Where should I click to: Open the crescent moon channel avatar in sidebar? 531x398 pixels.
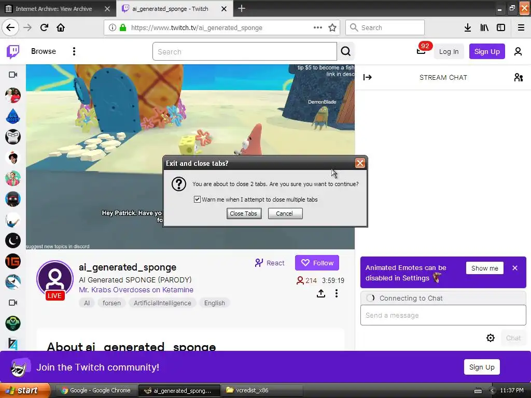(13, 240)
